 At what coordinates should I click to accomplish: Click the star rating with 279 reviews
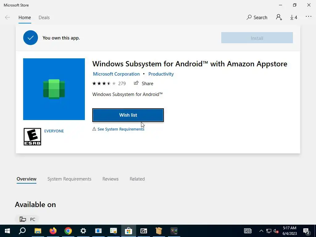[109, 83]
